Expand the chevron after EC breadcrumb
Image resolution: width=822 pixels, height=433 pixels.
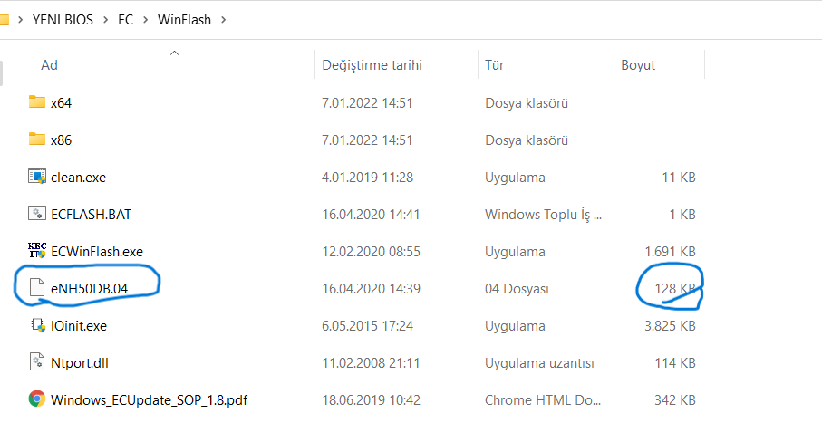[x=146, y=20]
